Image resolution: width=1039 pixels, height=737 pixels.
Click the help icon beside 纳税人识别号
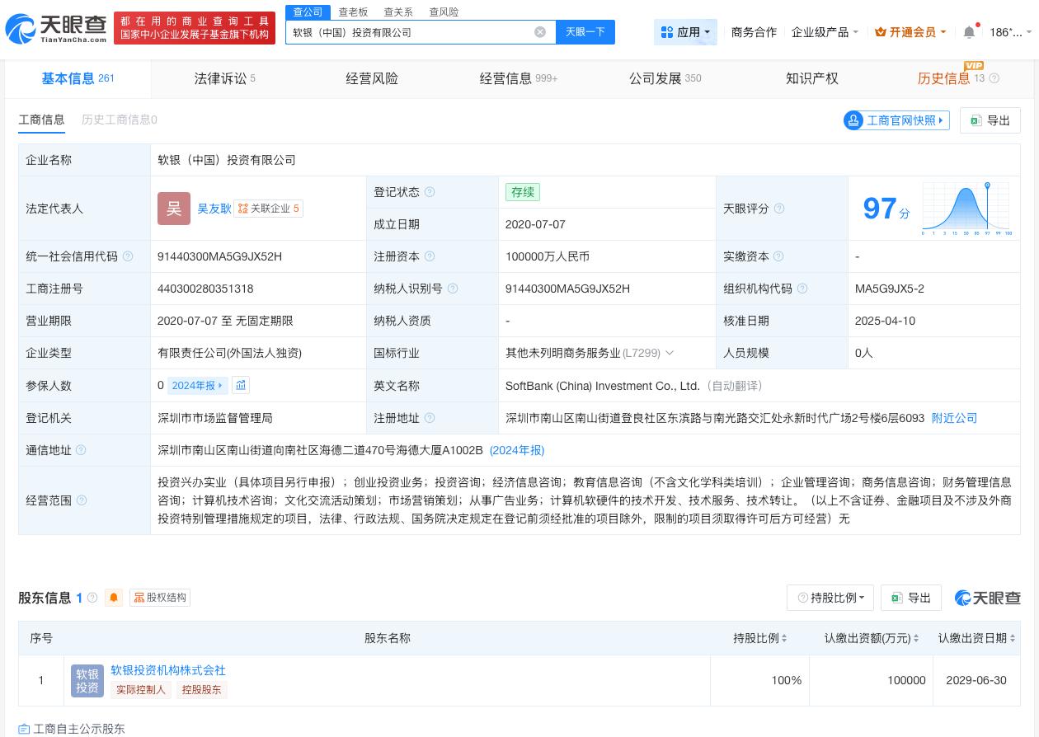[x=453, y=289]
